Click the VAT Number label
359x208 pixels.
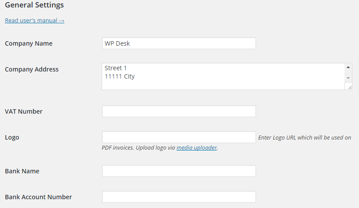click(x=24, y=111)
